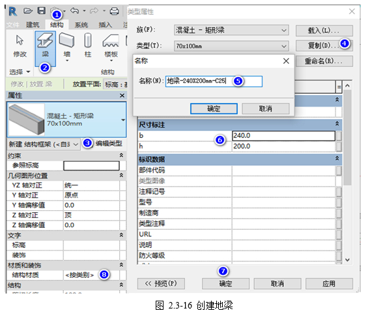Collapse the 几何图形位置 section
The height and width of the screenshot is (315, 385).
[x=121, y=175]
